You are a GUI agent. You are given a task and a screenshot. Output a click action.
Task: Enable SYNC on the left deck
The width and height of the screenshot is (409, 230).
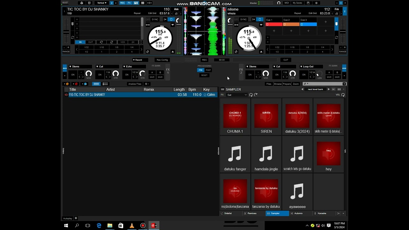[155, 19]
